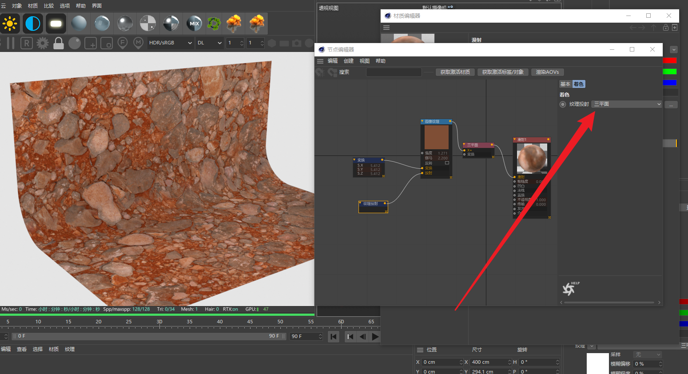Open the HDR/sRGB color space dropdown

[x=171, y=43]
